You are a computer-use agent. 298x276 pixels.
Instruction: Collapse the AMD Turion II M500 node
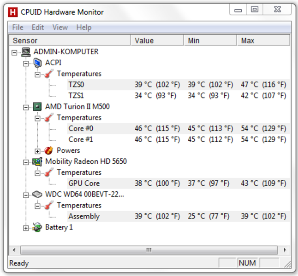pos(26,108)
